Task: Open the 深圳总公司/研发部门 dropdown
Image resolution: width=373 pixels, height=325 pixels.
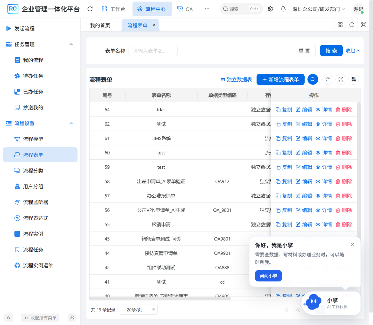Action: point(319,9)
